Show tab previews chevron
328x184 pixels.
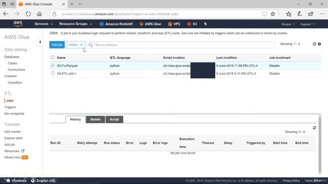click(80, 4)
